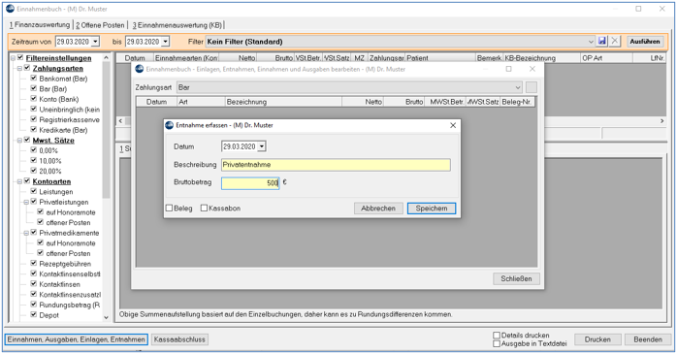
Task: Click the Einnahmenbuch main window app icon
Action: (10, 9)
